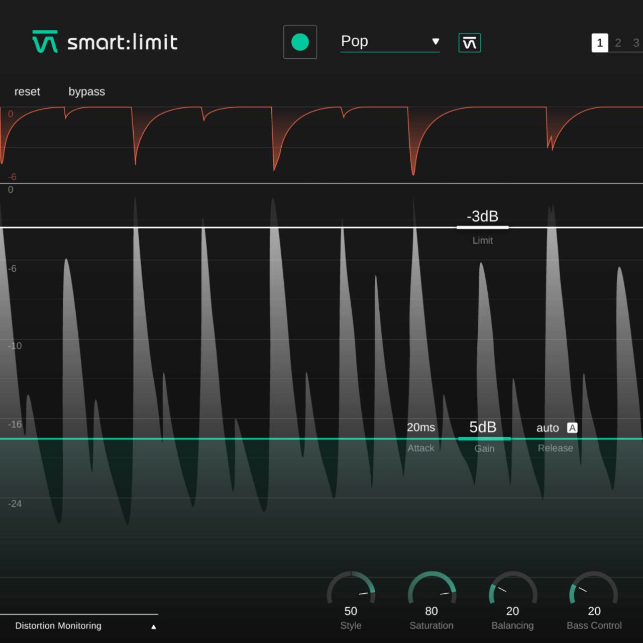Select the -3dB Limit value
Viewport: 643px width, 643px height.
[482, 216]
